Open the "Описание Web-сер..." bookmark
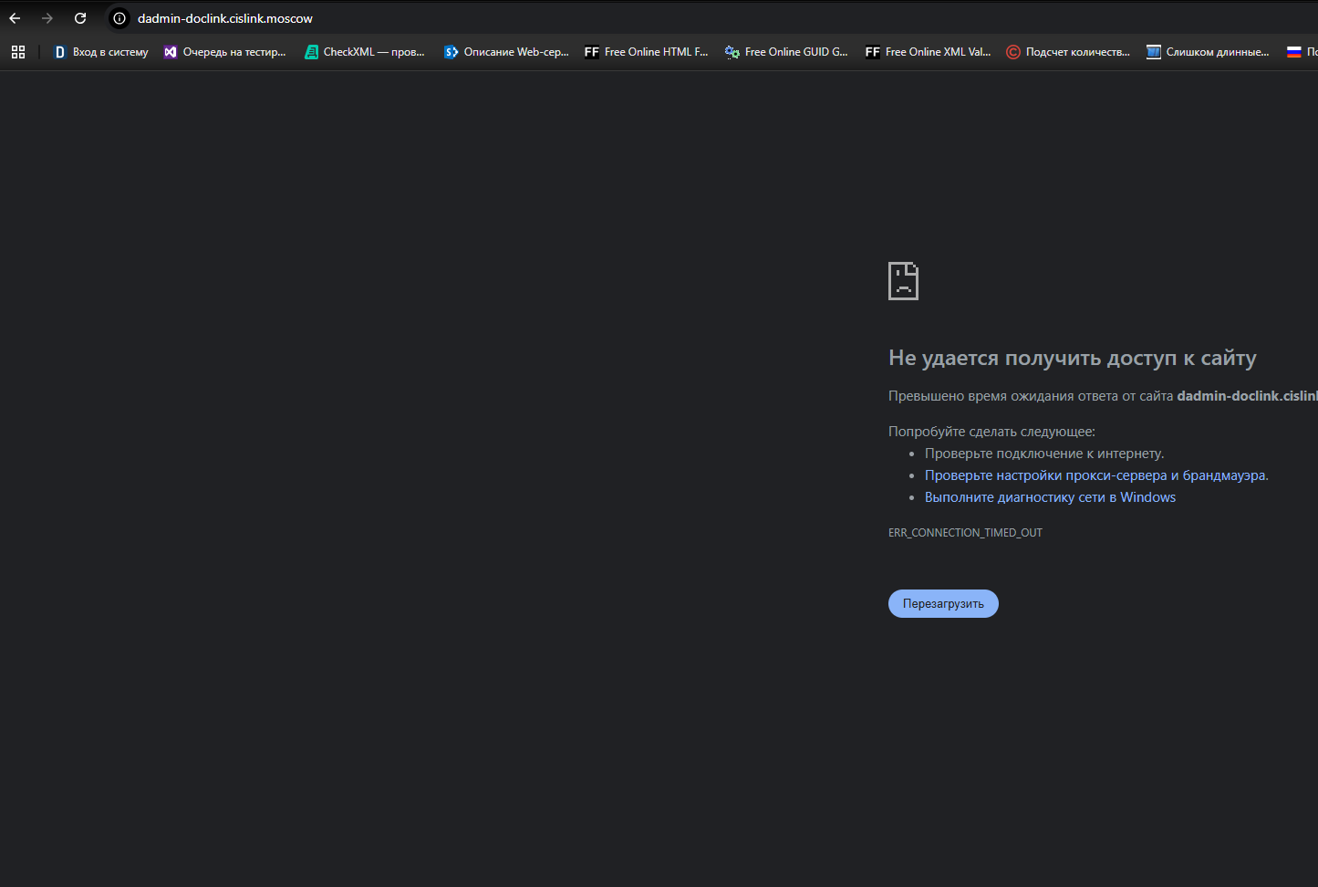 click(x=506, y=52)
